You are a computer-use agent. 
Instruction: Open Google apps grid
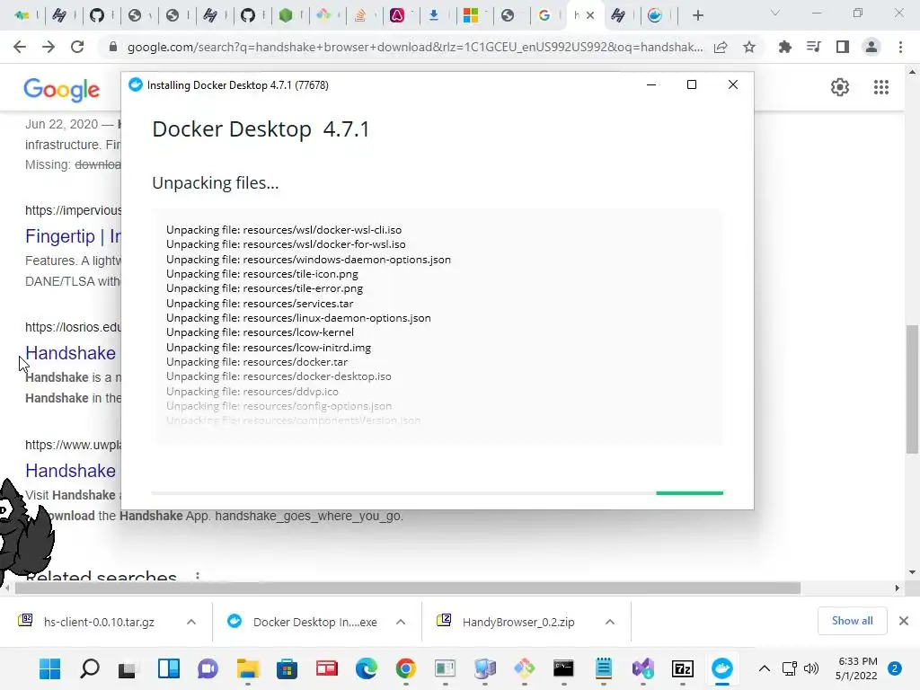(x=881, y=87)
